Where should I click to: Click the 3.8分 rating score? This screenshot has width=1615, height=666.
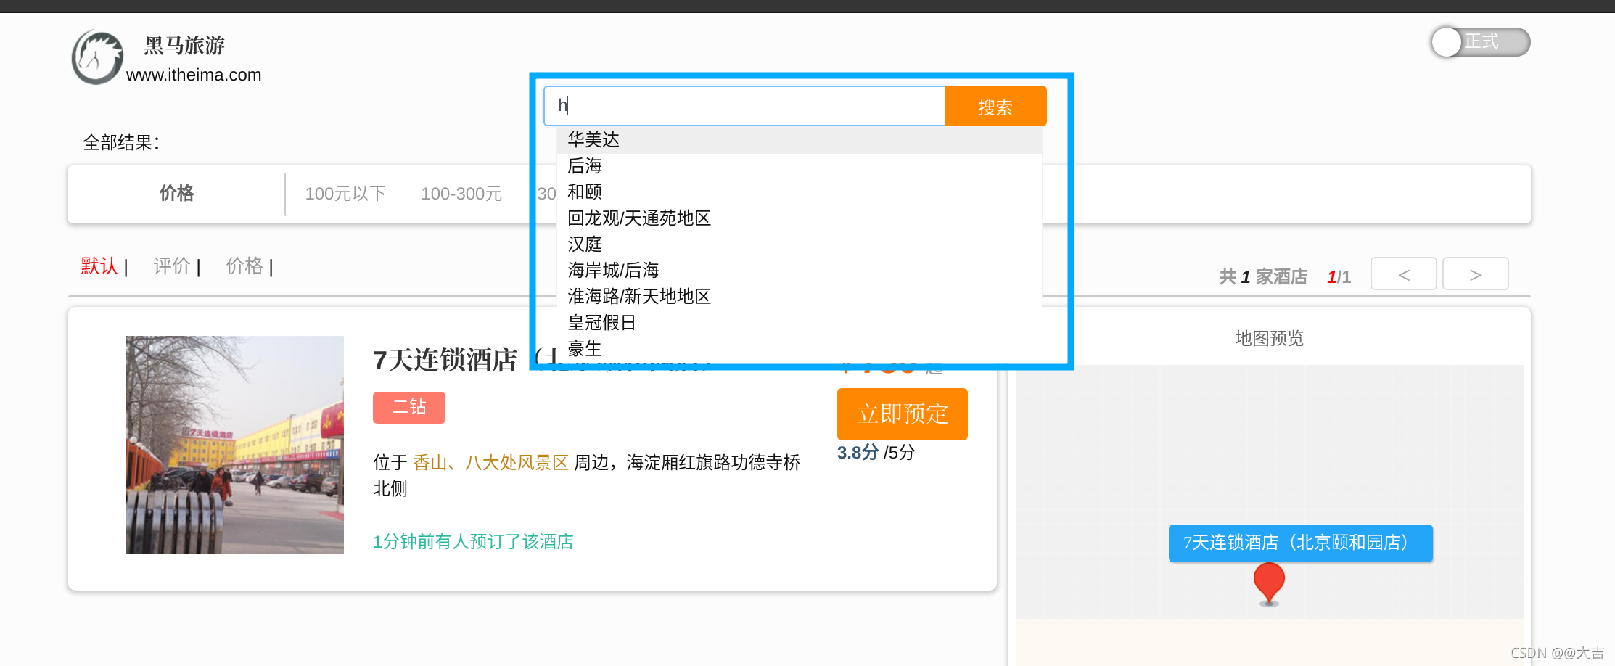click(858, 453)
